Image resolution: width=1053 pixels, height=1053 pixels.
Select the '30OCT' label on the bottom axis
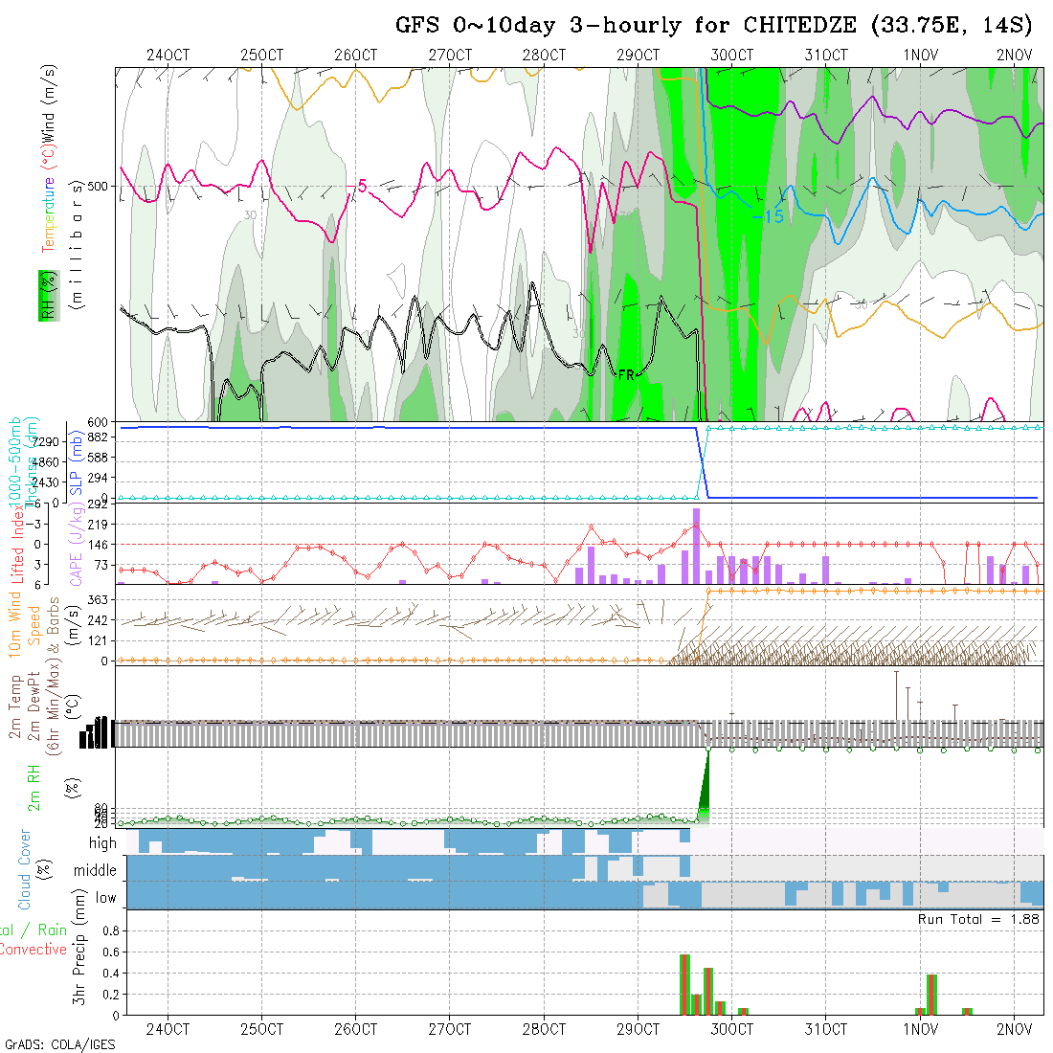732,1029
